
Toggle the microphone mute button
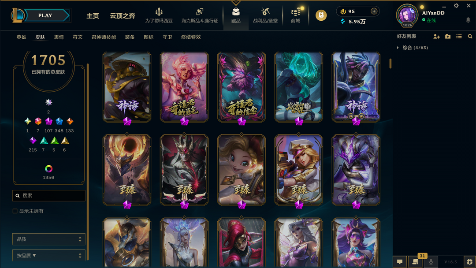(x=431, y=262)
